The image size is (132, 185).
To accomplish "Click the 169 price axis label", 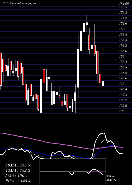I will pyautogui.click(x=122, y=29).
